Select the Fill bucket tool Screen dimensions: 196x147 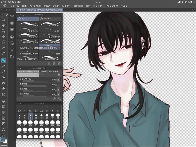(x=3, y=101)
